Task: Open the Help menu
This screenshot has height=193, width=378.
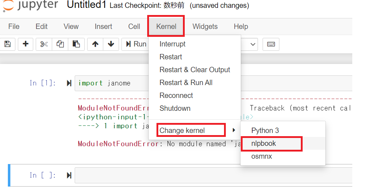Action: [x=241, y=26]
